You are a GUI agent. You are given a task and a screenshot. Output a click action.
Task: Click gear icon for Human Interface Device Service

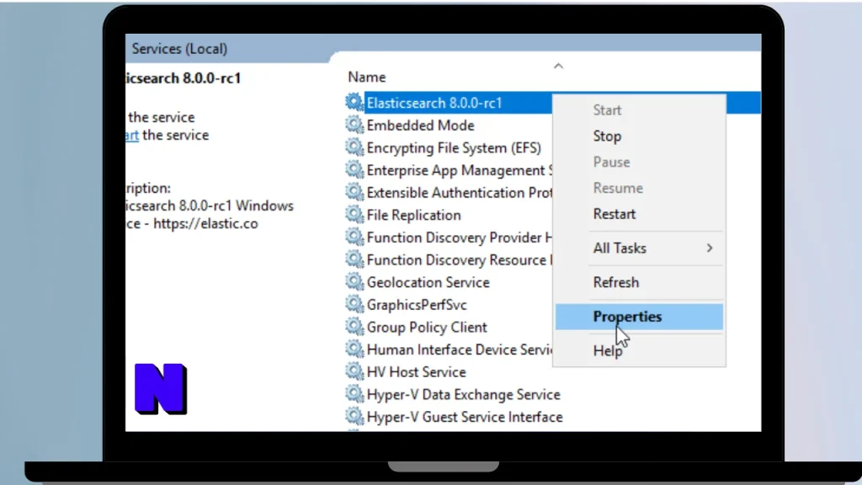pyautogui.click(x=354, y=349)
